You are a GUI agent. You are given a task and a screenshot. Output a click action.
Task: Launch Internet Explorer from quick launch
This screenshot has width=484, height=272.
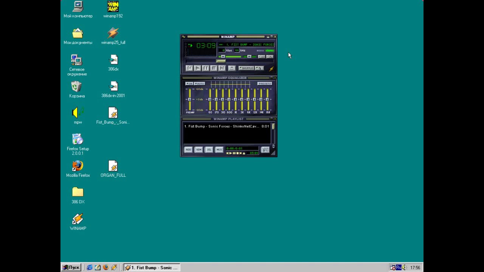(90, 267)
